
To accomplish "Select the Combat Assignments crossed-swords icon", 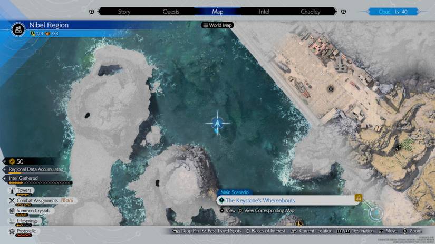I will pos(12,200).
